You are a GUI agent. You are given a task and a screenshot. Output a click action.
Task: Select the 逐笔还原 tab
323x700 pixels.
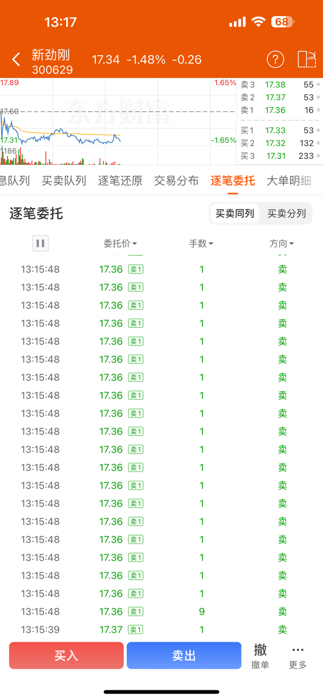click(x=120, y=181)
